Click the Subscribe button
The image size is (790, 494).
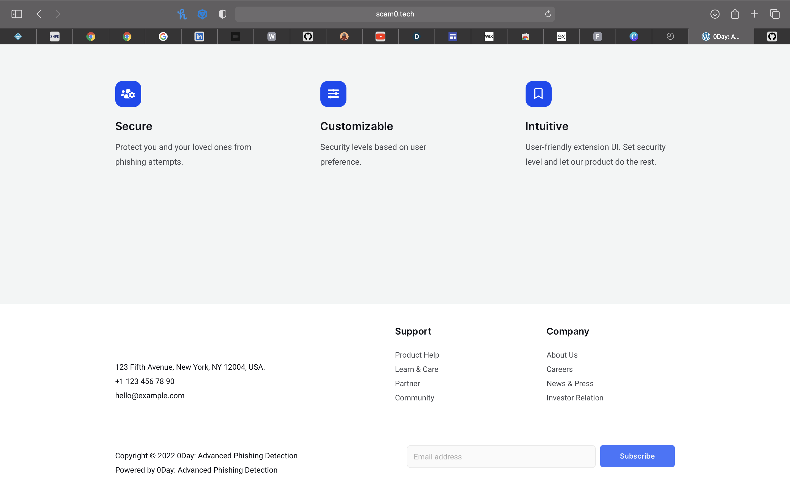[637, 456]
